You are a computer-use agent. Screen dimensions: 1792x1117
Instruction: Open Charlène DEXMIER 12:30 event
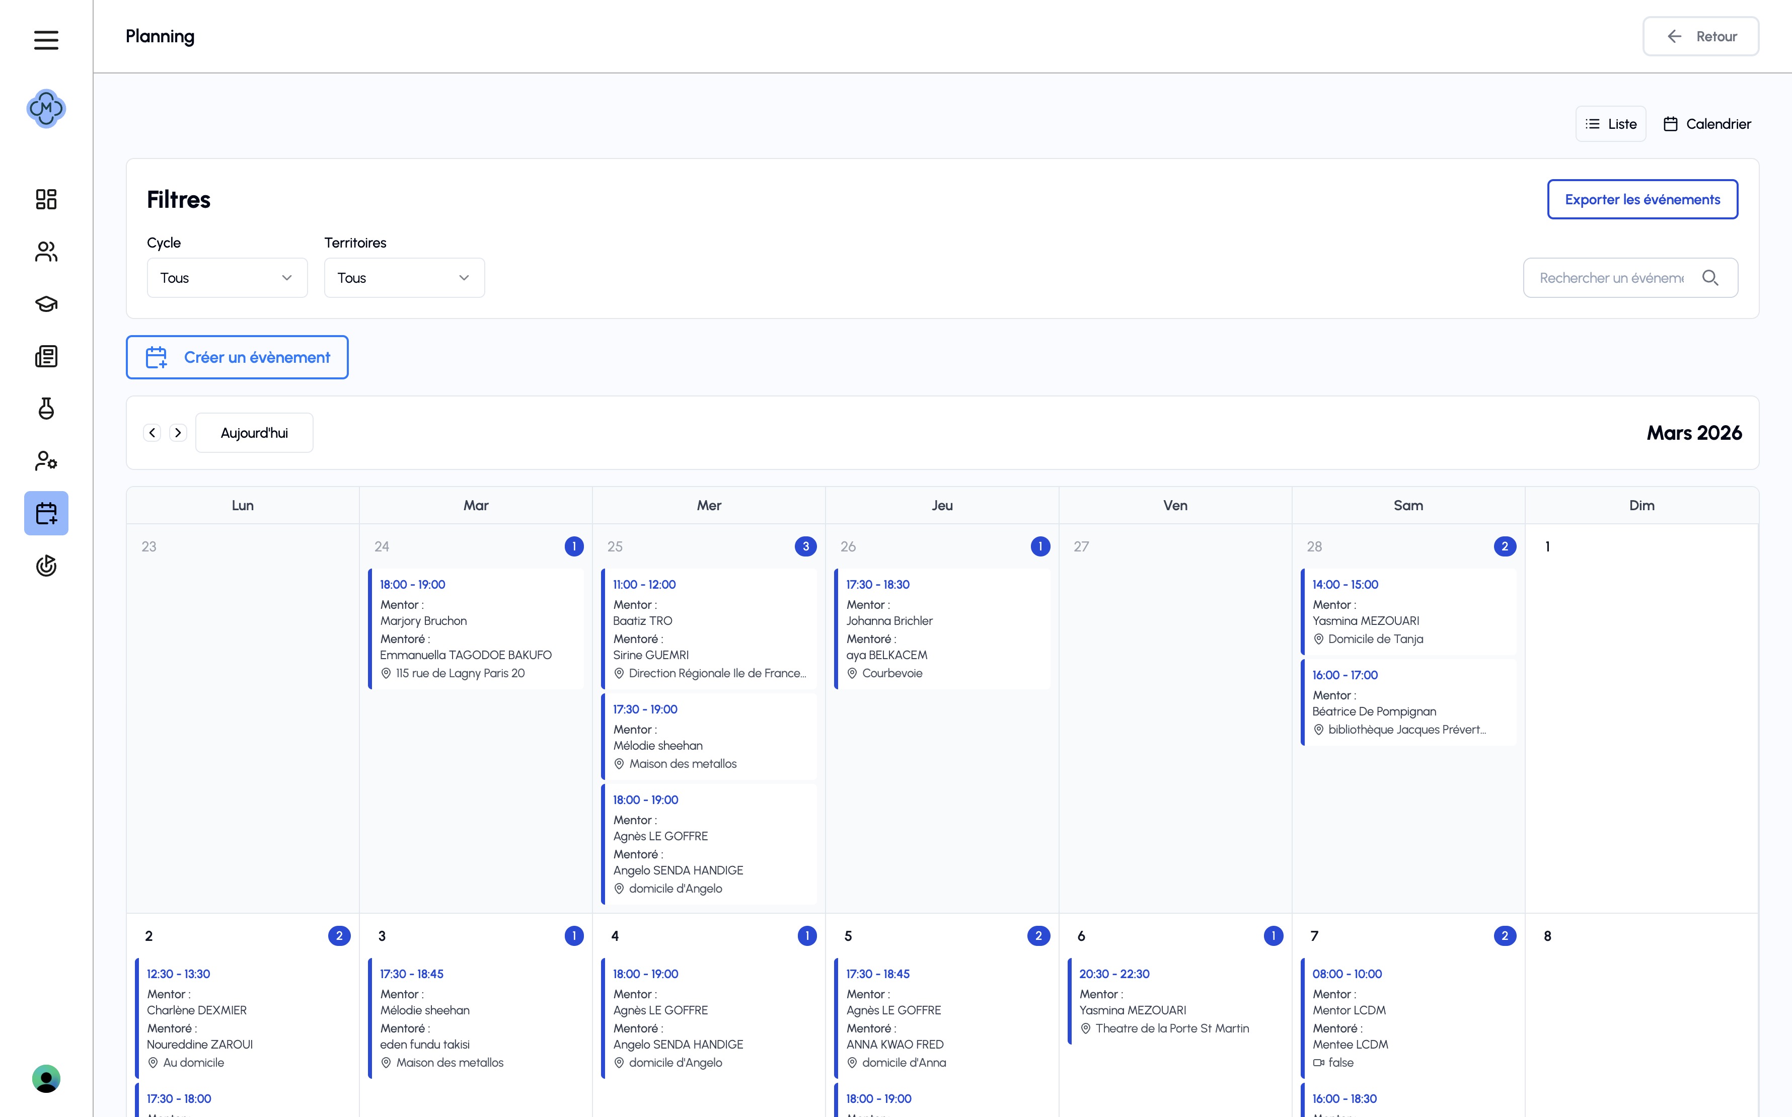pos(243,1018)
